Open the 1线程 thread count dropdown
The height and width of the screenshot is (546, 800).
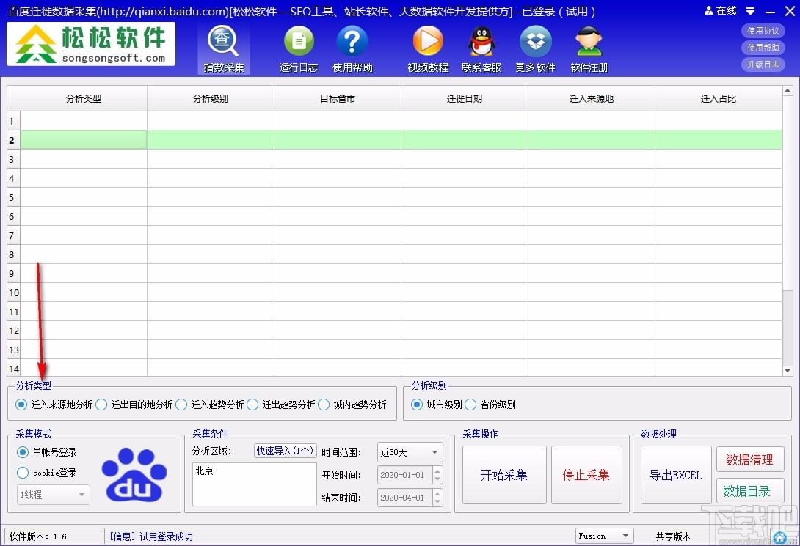pos(54,495)
